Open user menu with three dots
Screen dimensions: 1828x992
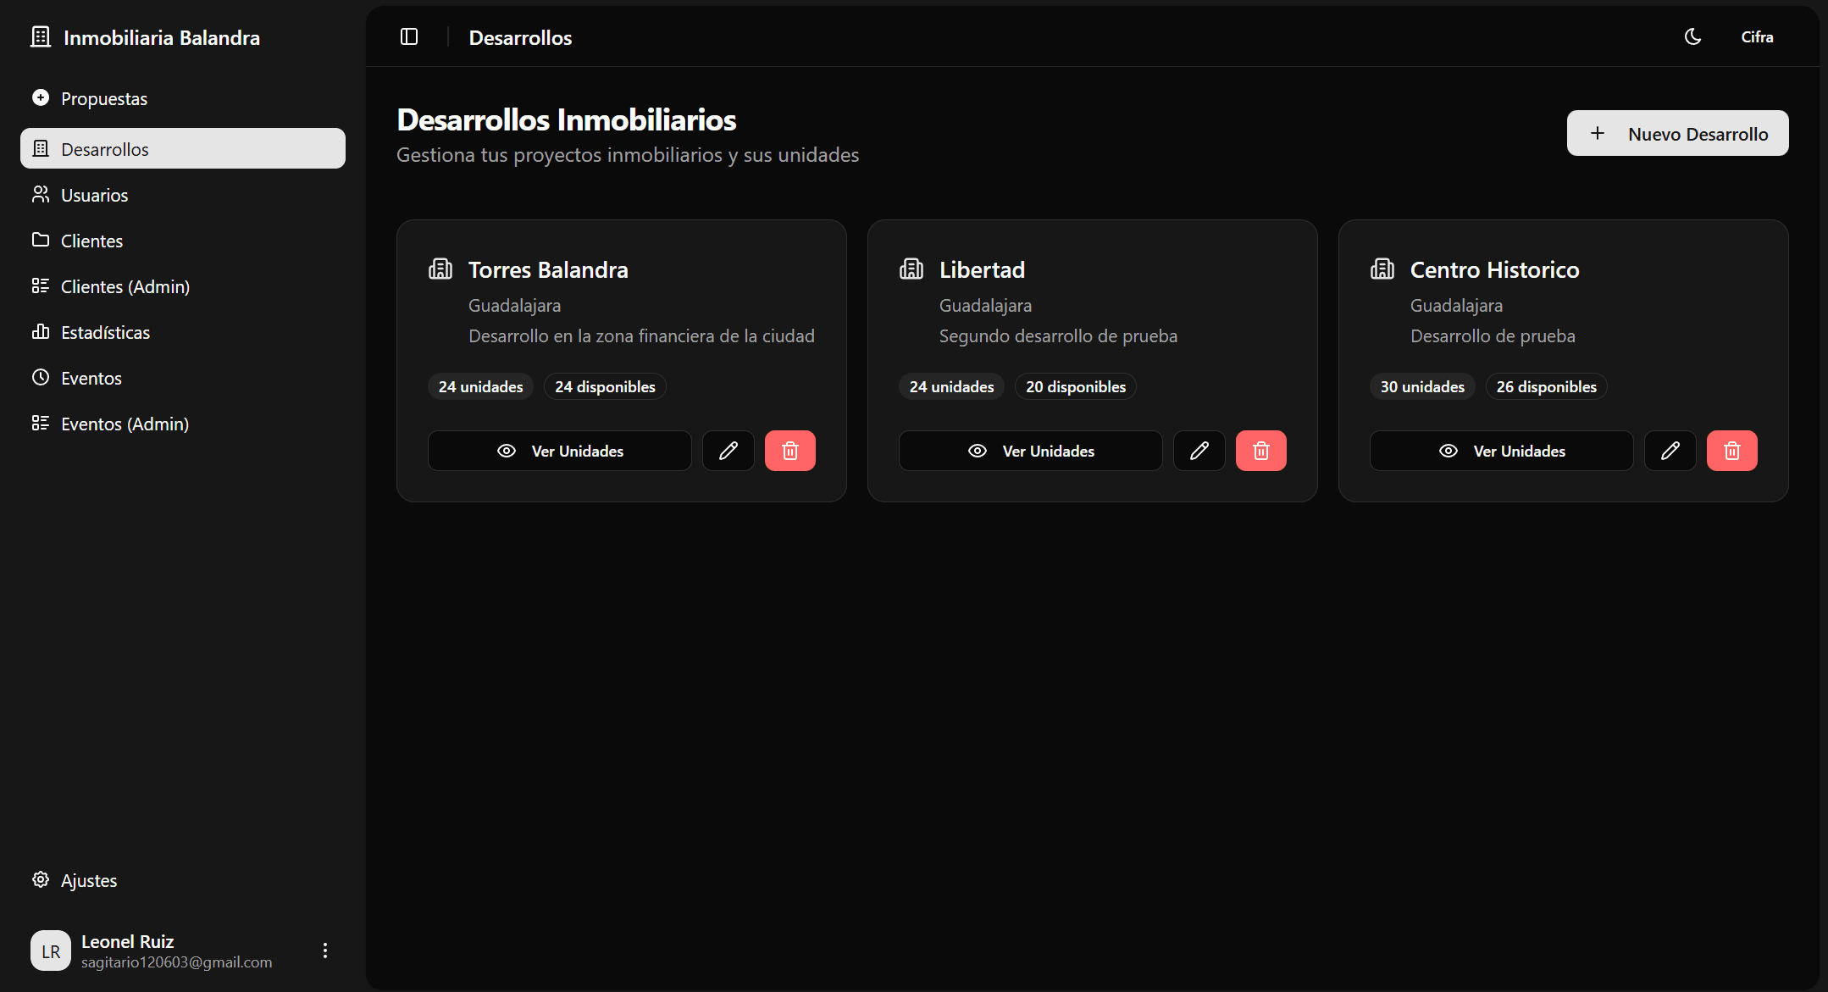pyautogui.click(x=325, y=950)
